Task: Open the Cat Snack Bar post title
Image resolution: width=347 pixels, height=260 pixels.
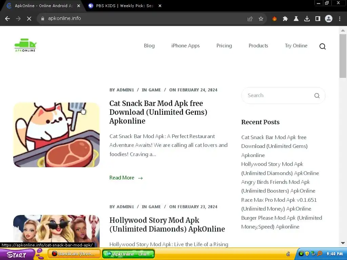Action: pyautogui.click(x=158, y=112)
